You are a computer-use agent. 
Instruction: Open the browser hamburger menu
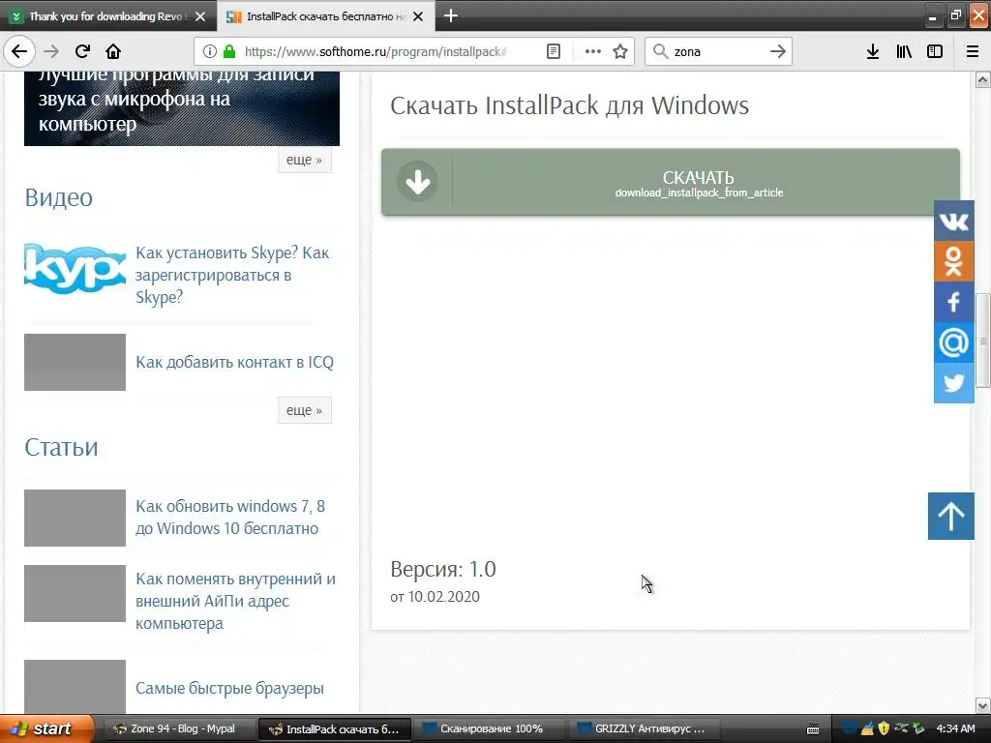click(x=973, y=51)
